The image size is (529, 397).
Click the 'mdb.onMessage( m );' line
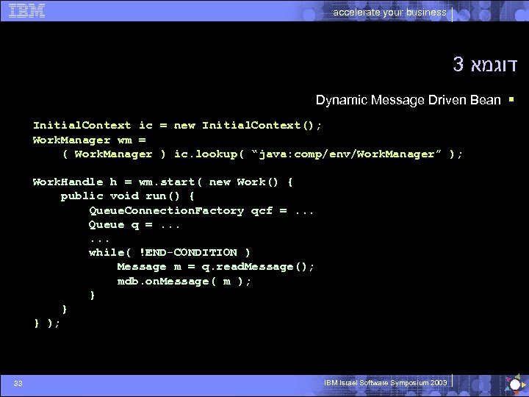[184, 281]
